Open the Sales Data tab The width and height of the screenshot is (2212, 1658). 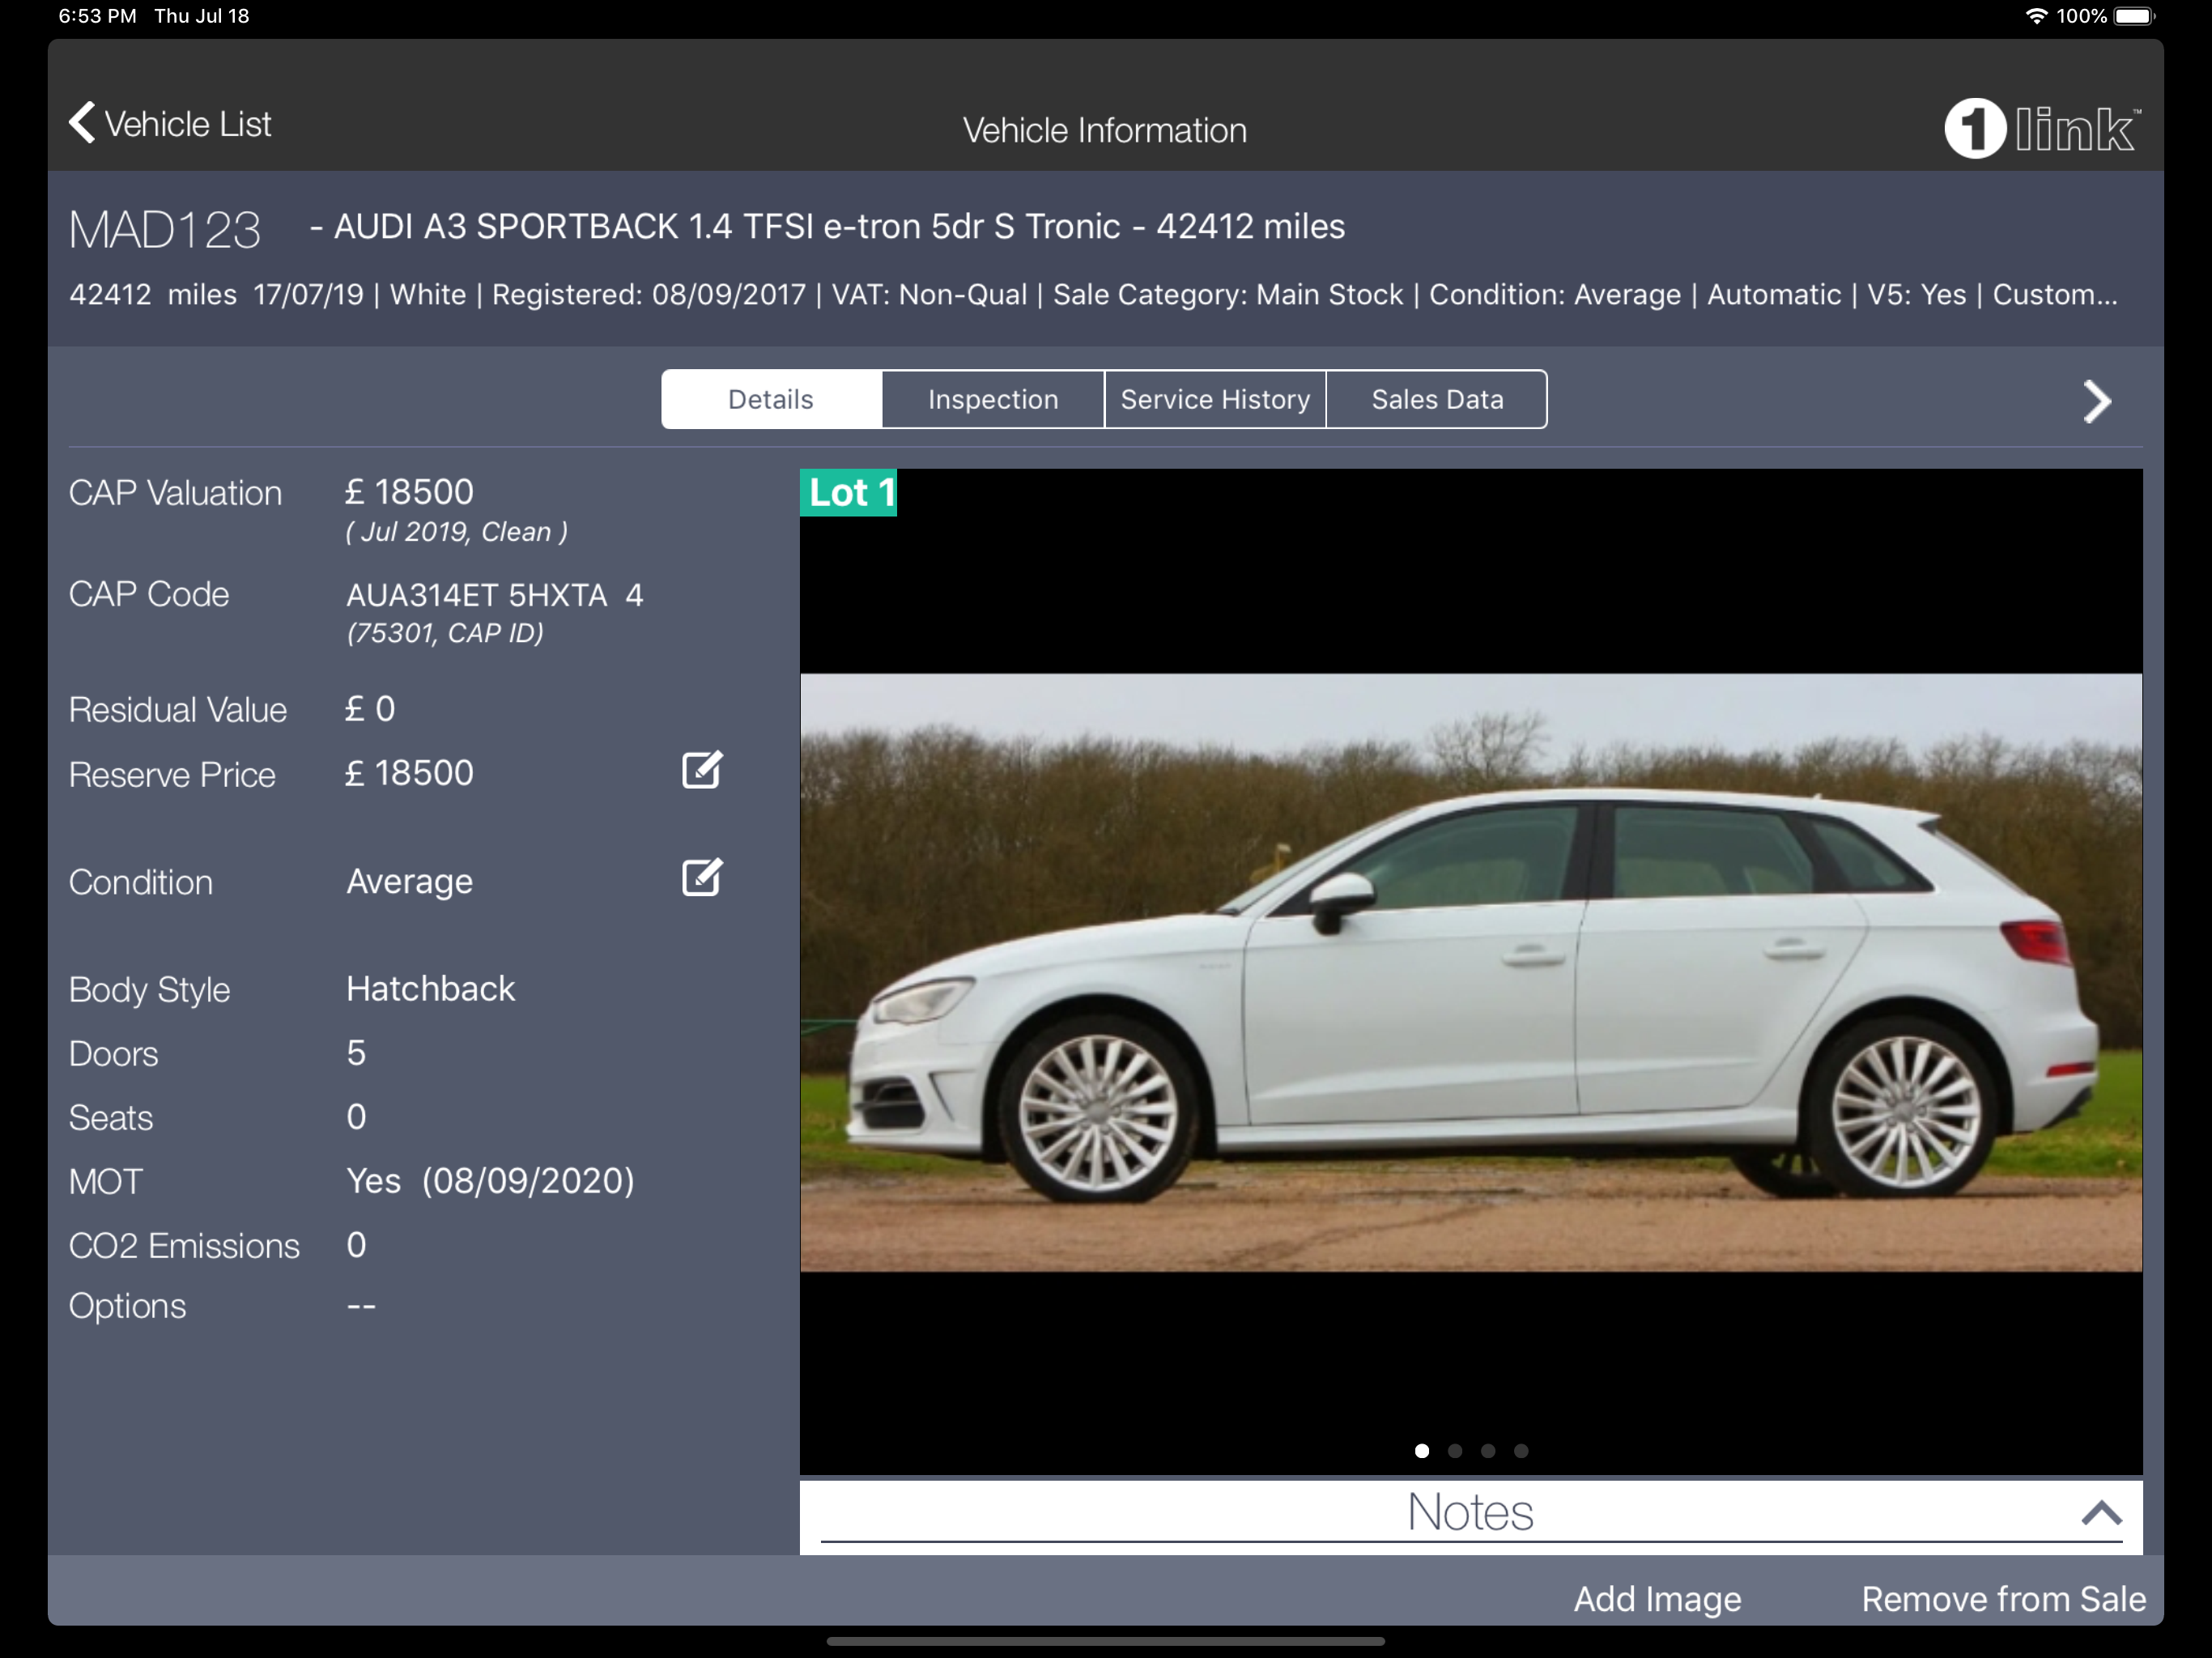coord(1437,399)
